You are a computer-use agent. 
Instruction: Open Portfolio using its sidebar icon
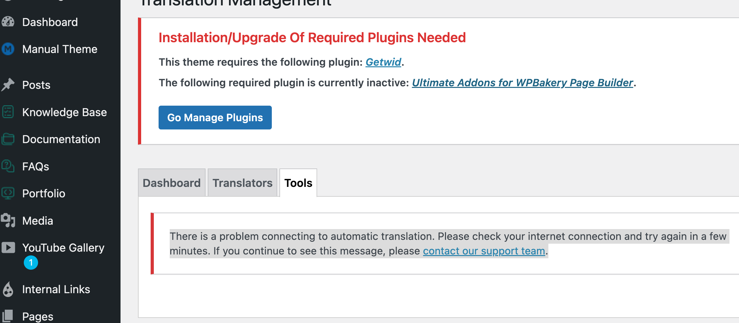point(8,193)
